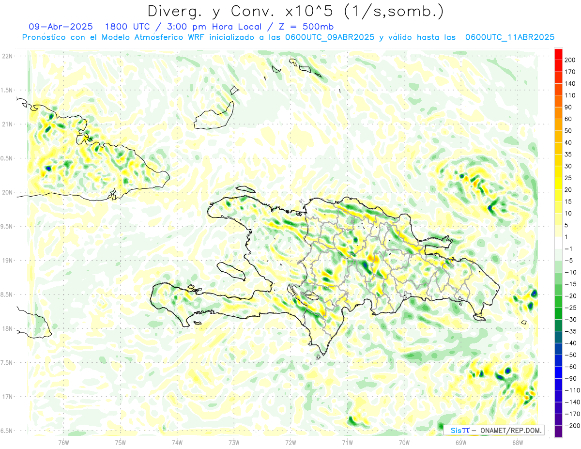The image size is (581, 449).
Task: Click the "75W" longitude label
Action: tap(121, 442)
